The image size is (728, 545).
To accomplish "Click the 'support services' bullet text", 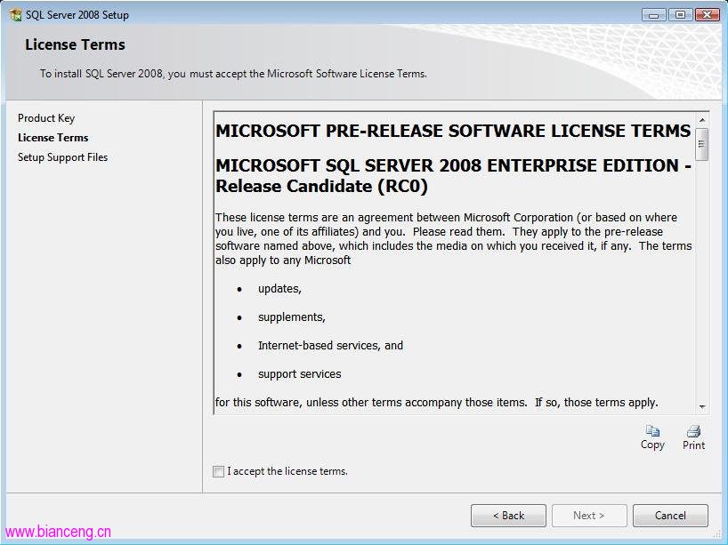I will (299, 373).
